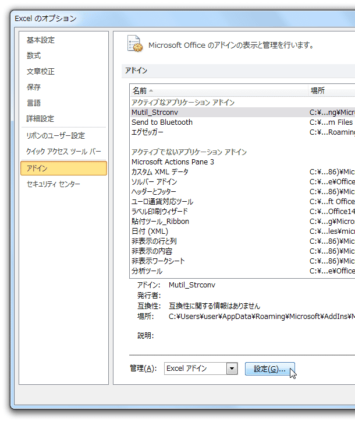Viewport: 355px width, 421px height.
Task: Select ヘッダーとフッター entry
Action: pos(243,192)
